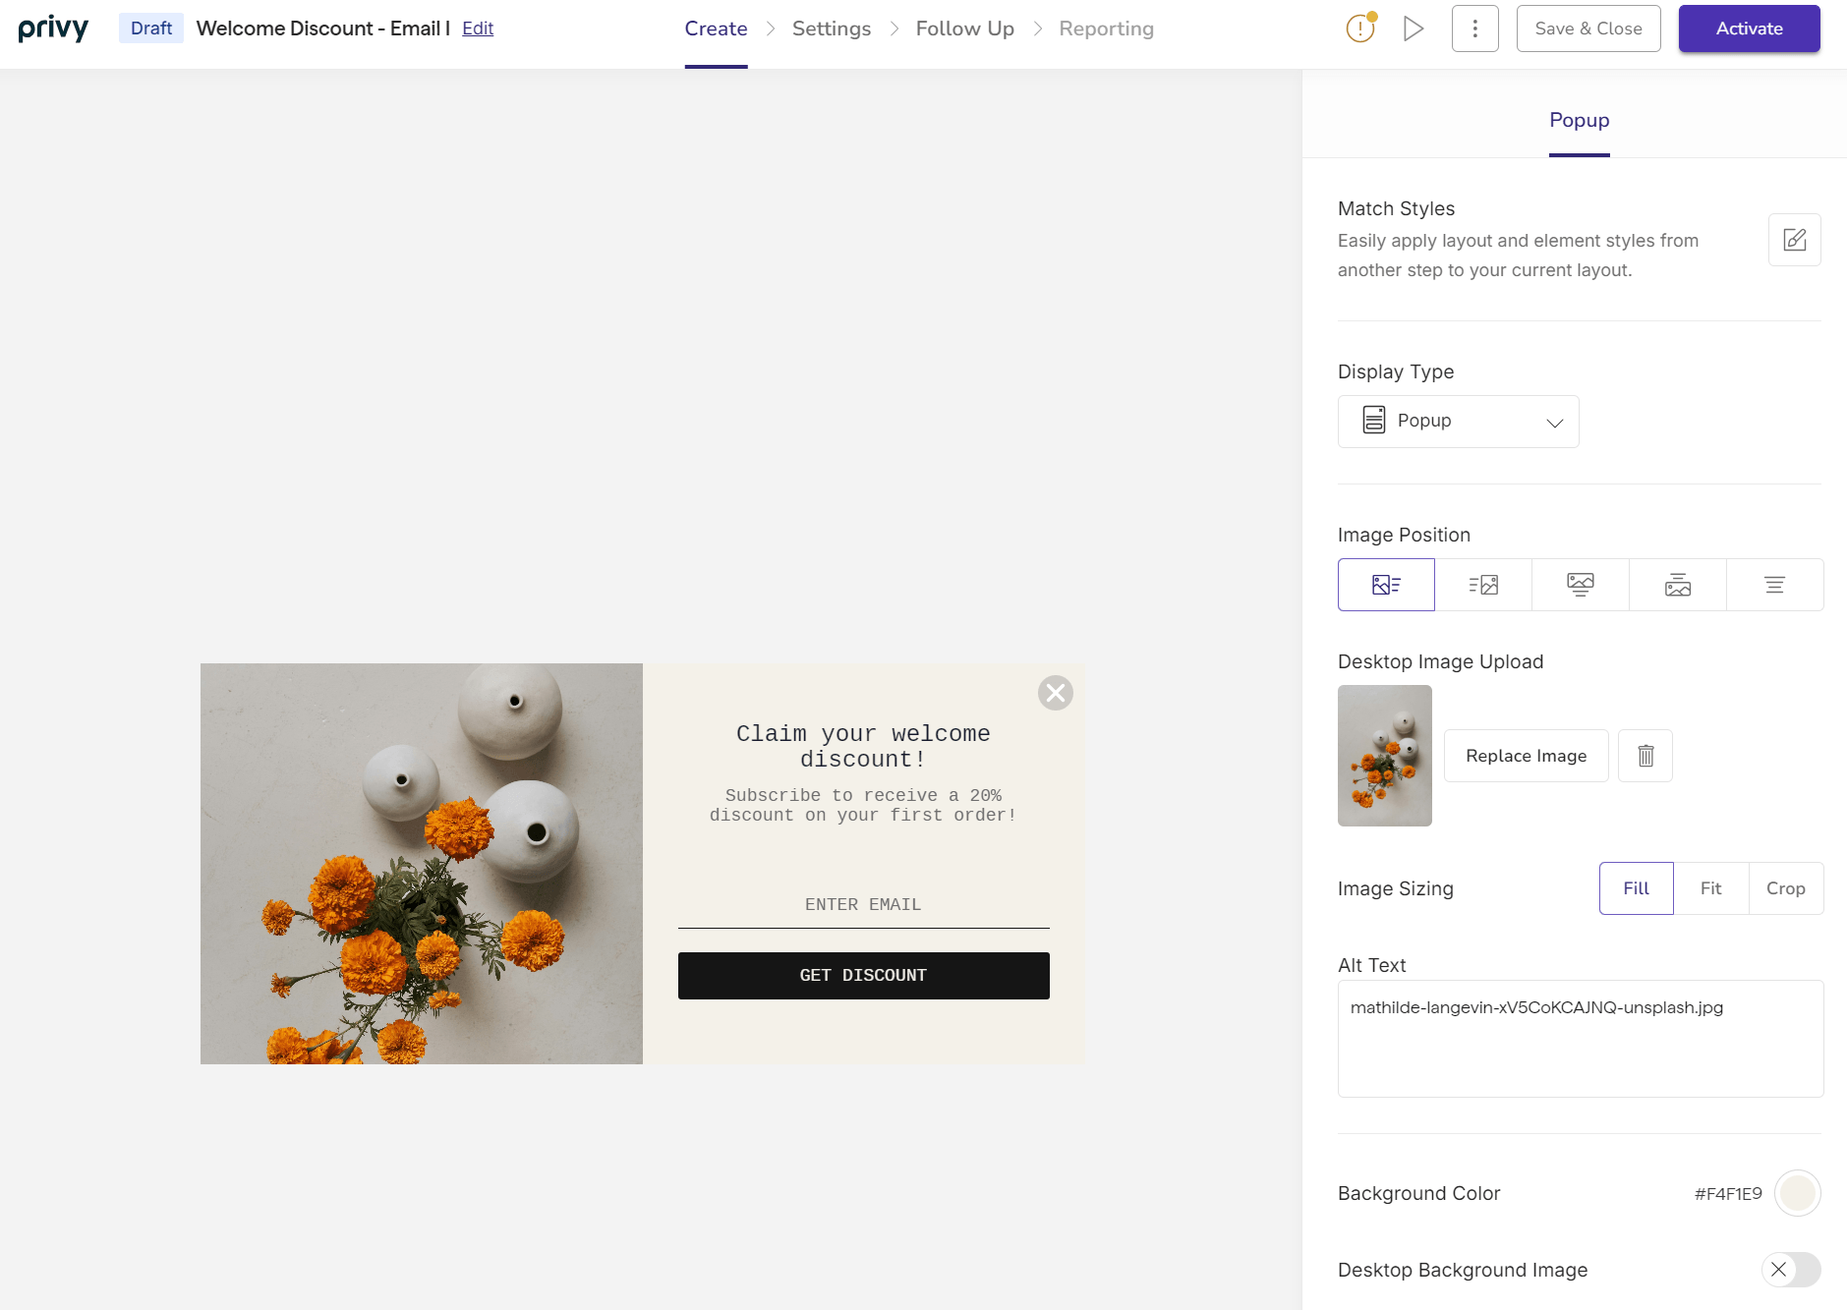Select image-bottom position layout

1678,585
